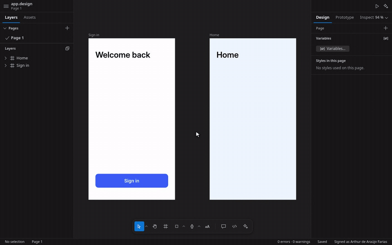This screenshot has width=392, height=245.
Task: Play the prototype preview
Action: click(377, 6)
